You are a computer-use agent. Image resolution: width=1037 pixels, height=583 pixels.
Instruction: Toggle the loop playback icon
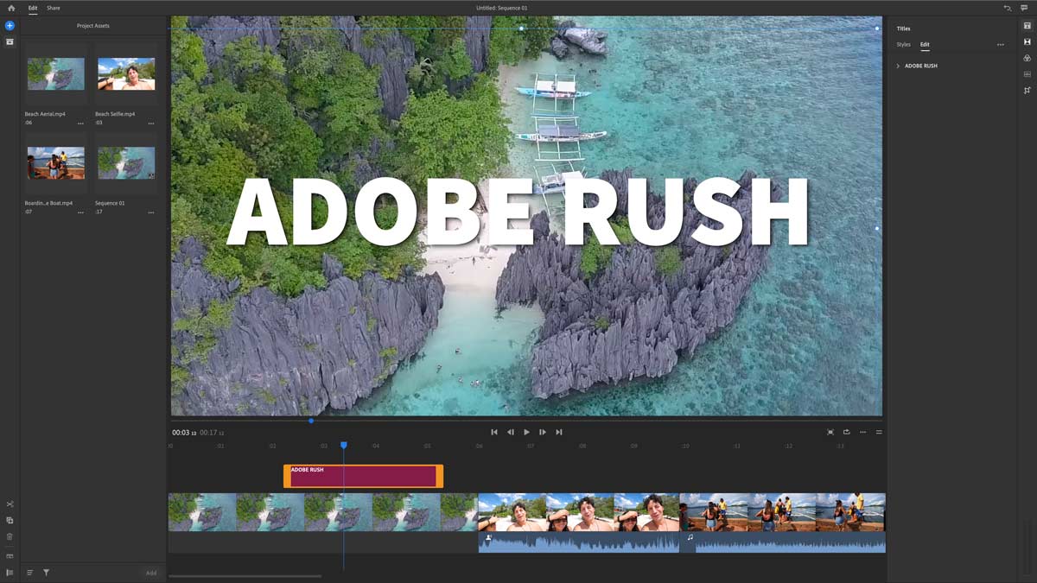pyautogui.click(x=847, y=432)
